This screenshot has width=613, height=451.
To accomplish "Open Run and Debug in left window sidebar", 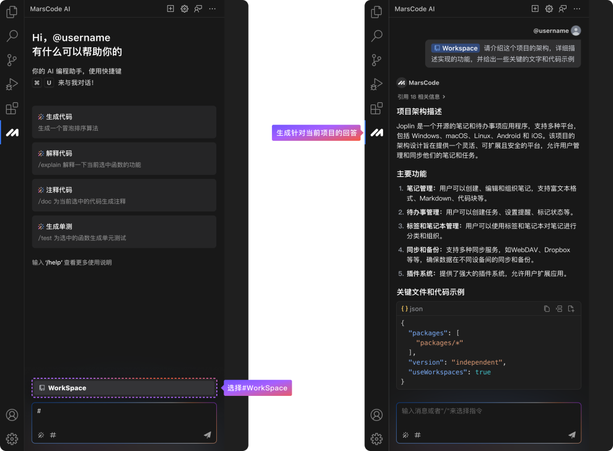I will 12,84.
